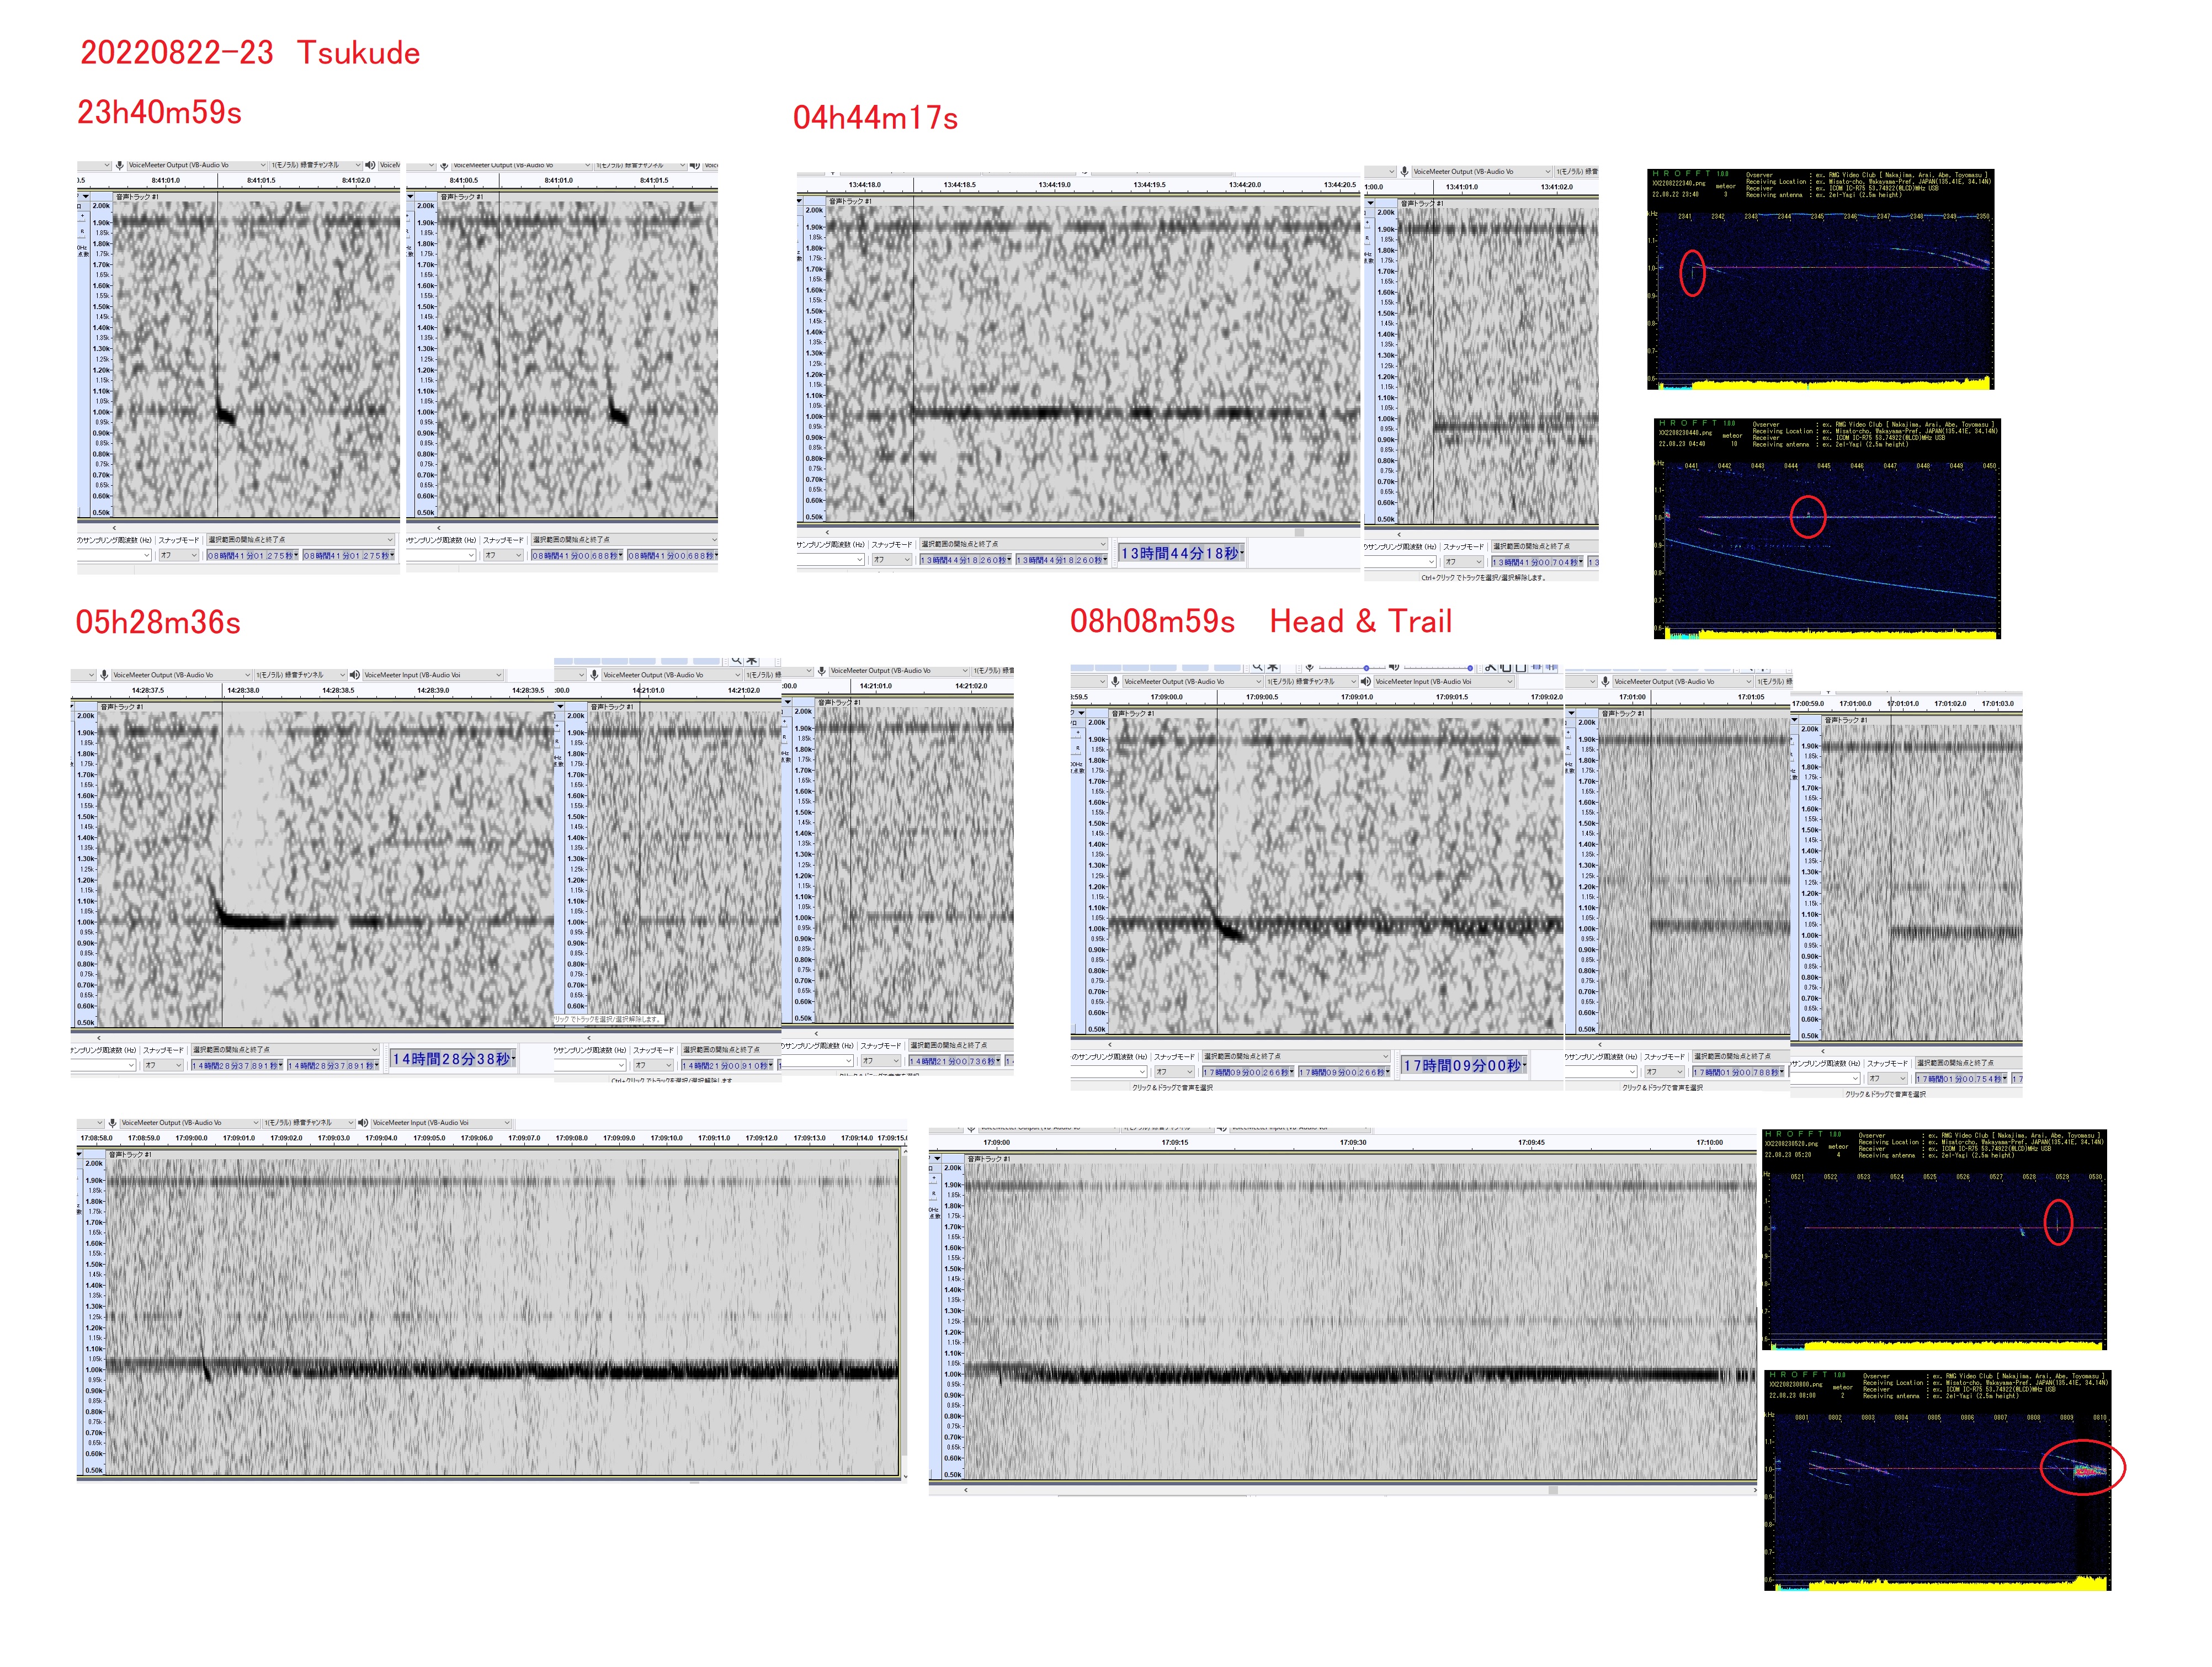2212x1667 pixels.
Task: Click recording meter microphone above 17:09:01.0 ruler
Action: click(x=1310, y=667)
